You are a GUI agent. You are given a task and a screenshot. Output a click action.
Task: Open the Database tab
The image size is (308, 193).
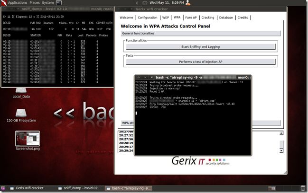(x=226, y=18)
